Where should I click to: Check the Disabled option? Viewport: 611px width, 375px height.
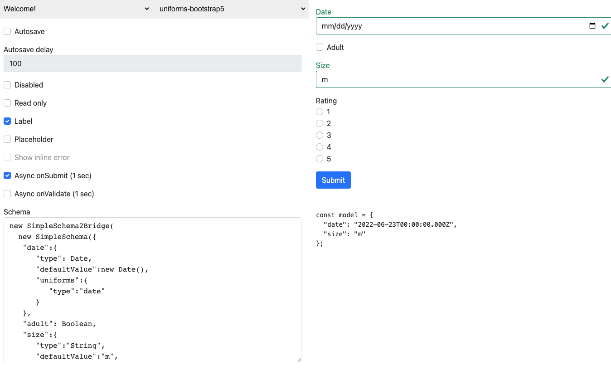pos(7,85)
